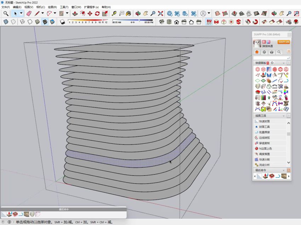Activate the Arc drawing tool
This screenshot has height=225, width=301.
coord(49,13)
